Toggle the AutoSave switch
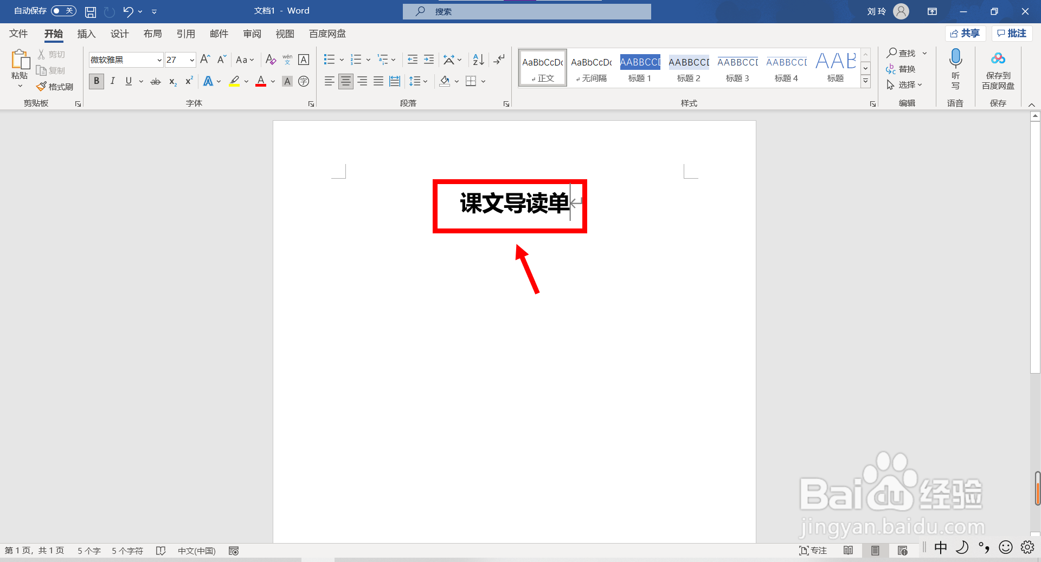Image resolution: width=1041 pixels, height=562 pixels. coord(63,11)
